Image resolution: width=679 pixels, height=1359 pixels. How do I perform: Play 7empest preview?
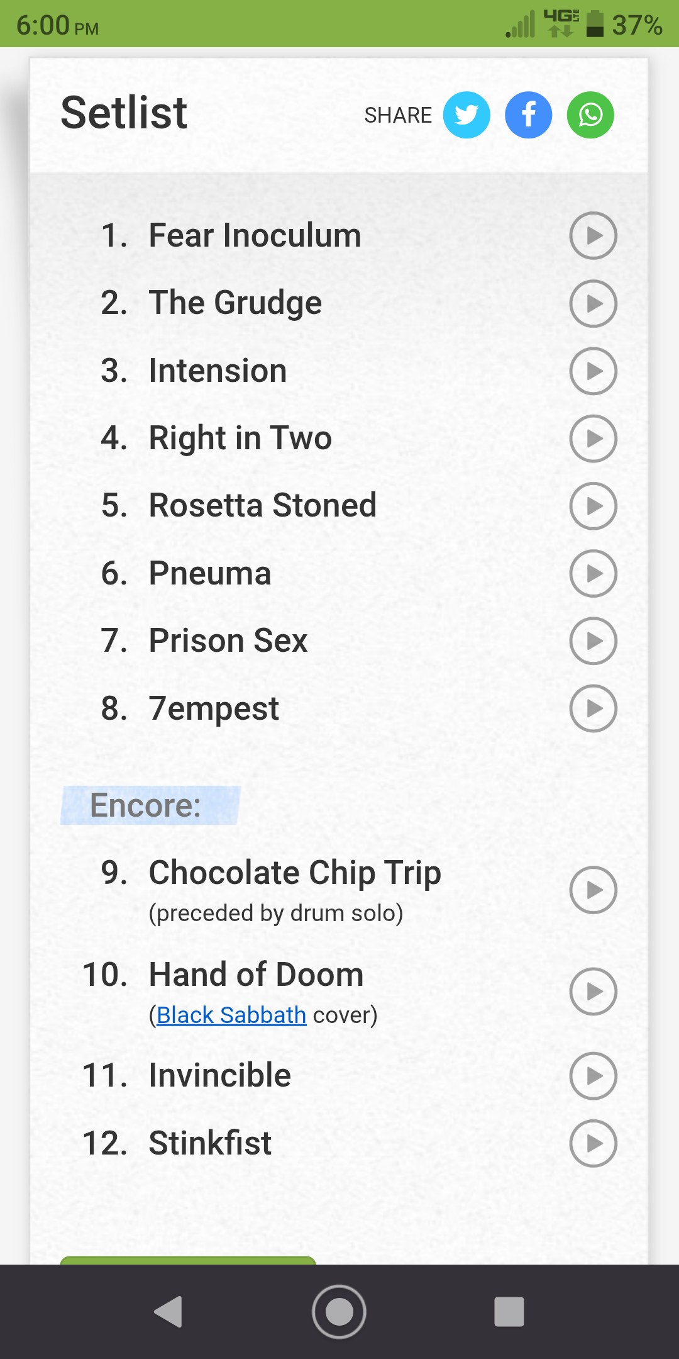pos(593,708)
